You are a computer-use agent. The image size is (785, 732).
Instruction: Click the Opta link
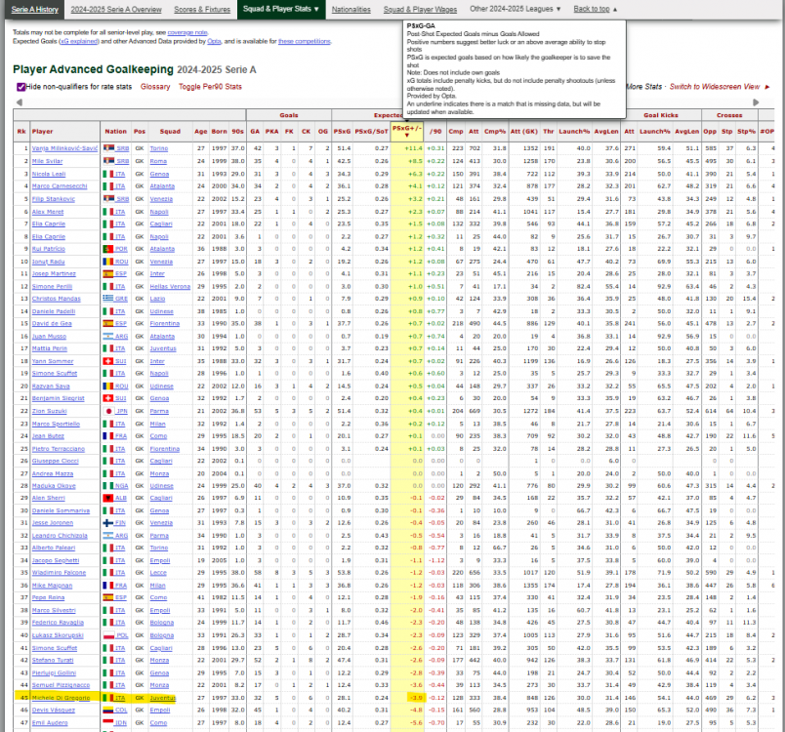[x=214, y=42]
